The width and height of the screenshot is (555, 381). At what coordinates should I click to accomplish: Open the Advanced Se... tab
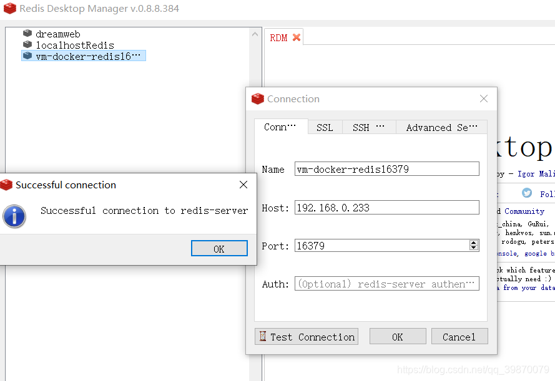coord(442,127)
